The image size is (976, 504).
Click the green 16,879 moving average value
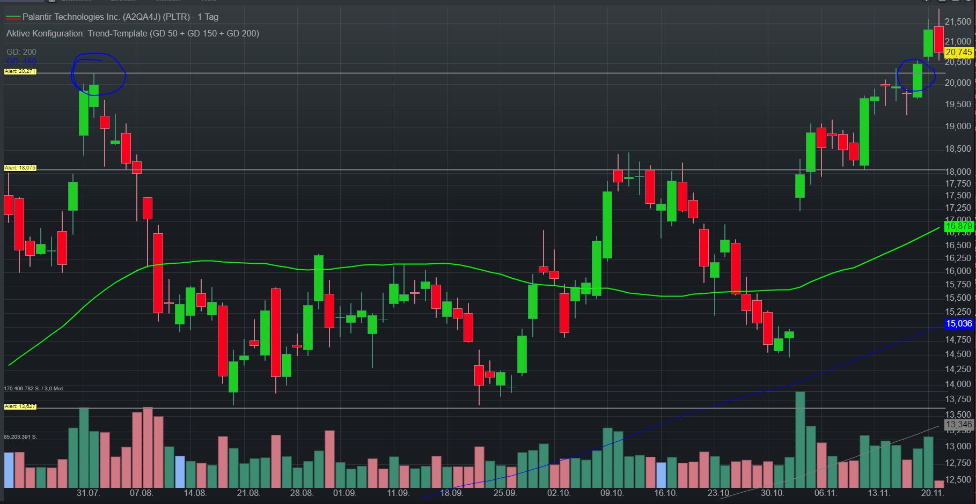pos(958,226)
